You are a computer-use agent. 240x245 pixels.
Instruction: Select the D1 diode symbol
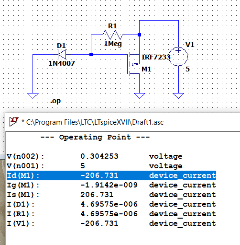tap(62, 55)
